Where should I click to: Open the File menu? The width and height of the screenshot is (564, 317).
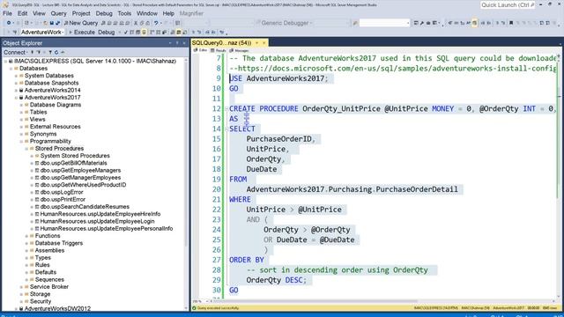pos(7,13)
